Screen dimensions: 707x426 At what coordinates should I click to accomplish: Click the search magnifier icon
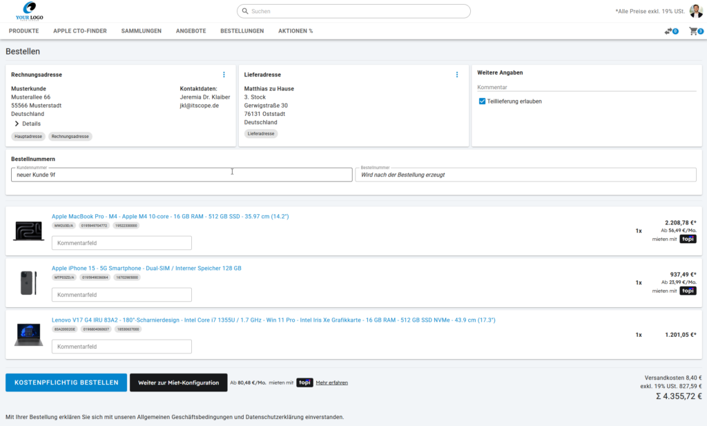click(x=245, y=11)
